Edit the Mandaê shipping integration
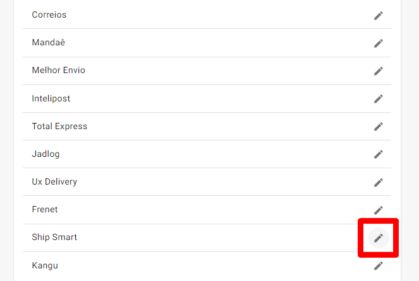419x281 pixels. coord(378,43)
